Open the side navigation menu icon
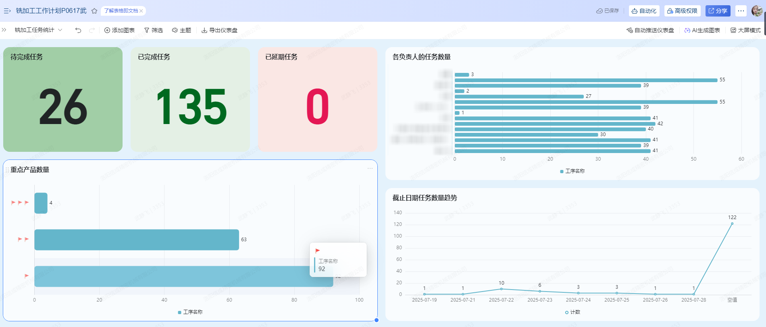The width and height of the screenshot is (766, 327). point(7,11)
